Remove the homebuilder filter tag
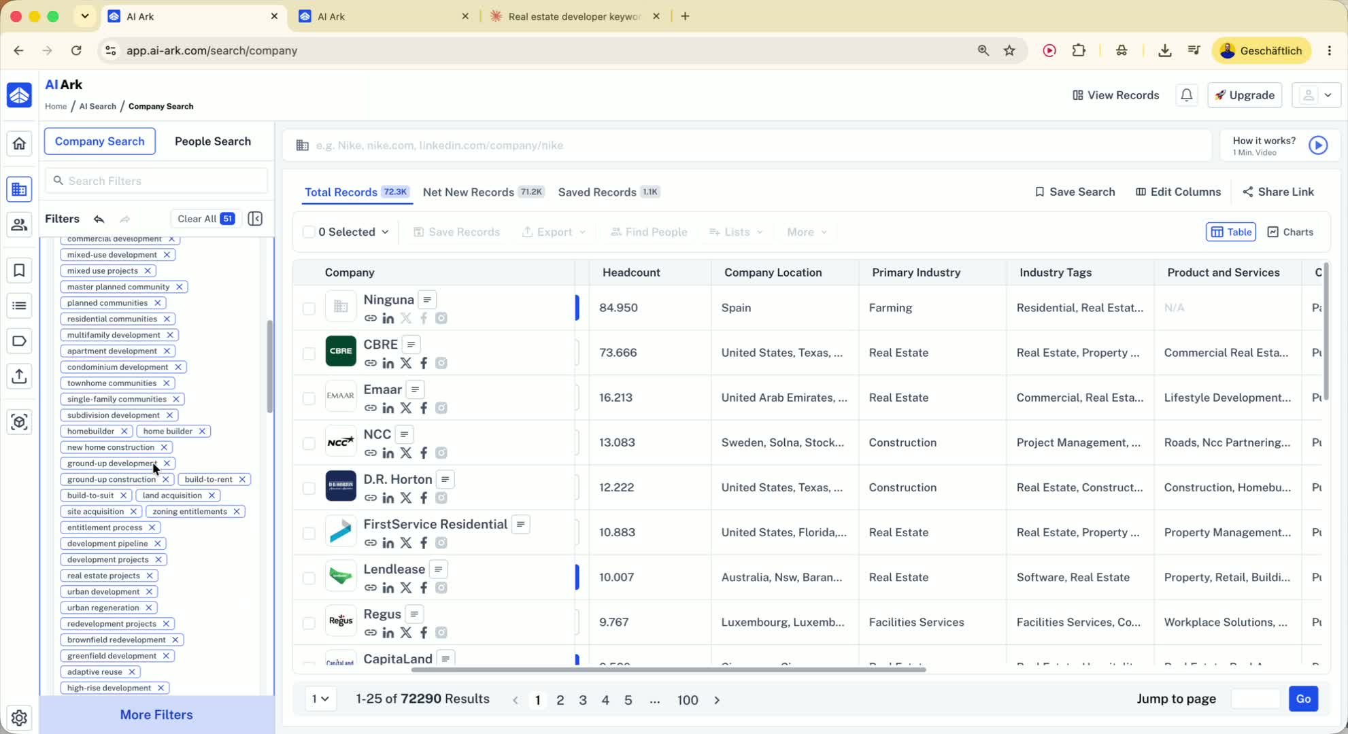 124,432
